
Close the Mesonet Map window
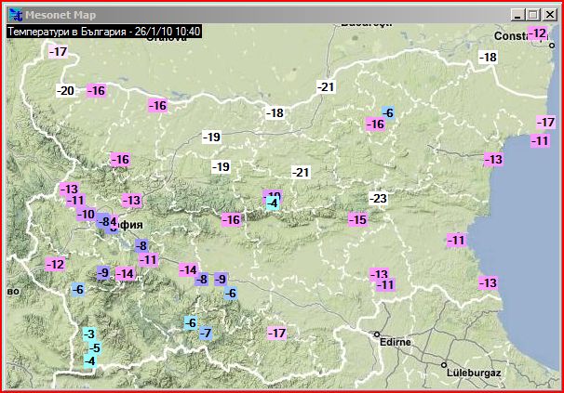click(x=548, y=14)
